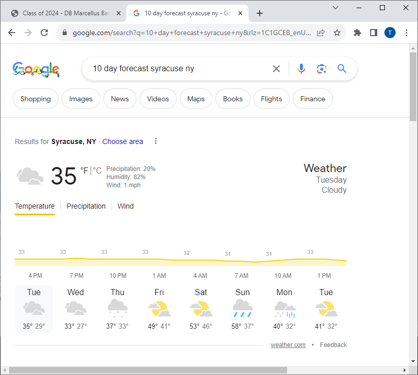The width and height of the screenshot is (418, 375).
Task: Click Tuesday's cloudy weather icon in the forecast
Action: pos(34,308)
